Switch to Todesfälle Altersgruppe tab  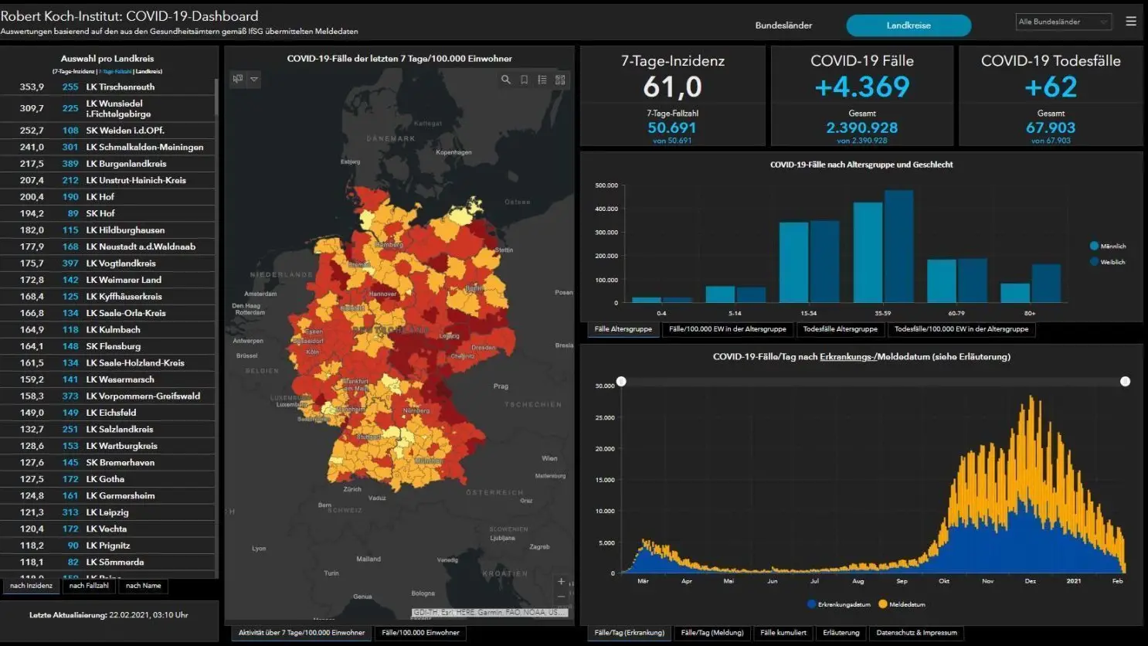840,329
